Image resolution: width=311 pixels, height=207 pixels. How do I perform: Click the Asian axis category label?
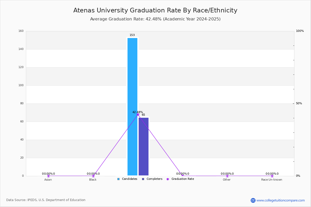pos(48,180)
